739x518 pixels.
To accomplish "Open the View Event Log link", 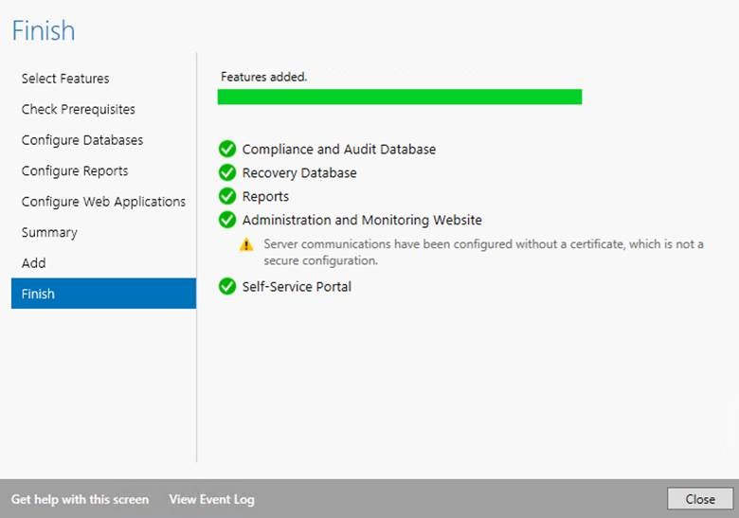I will 211,499.
